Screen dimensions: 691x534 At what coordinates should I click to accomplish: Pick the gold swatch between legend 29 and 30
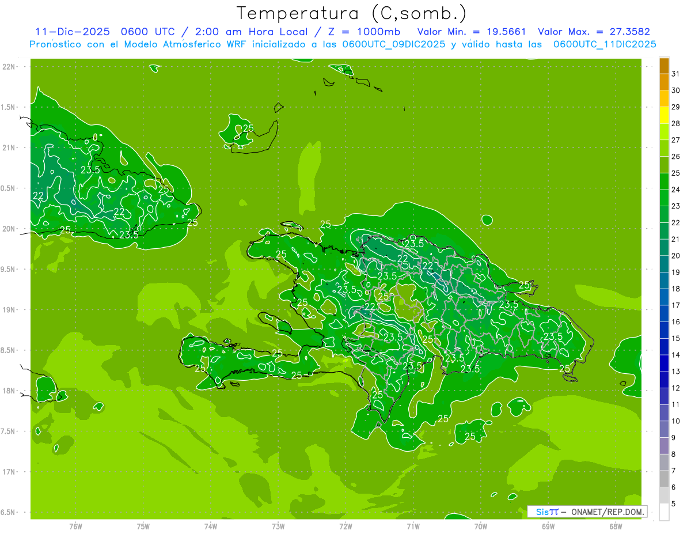pos(664,99)
